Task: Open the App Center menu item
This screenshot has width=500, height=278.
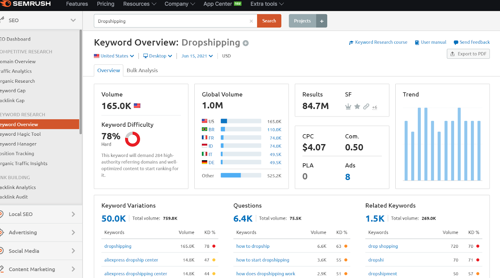Action: point(222,4)
